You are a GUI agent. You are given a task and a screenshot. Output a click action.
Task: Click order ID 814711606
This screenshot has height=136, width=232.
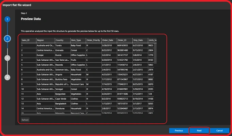[x=125, y=94]
